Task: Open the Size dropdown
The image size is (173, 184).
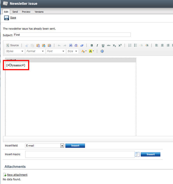Action: click(72, 51)
